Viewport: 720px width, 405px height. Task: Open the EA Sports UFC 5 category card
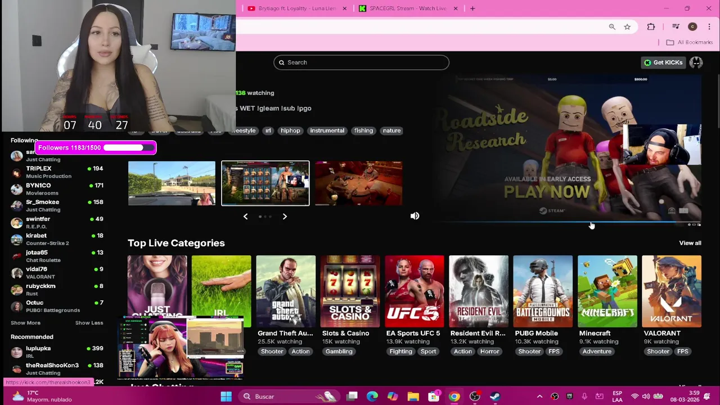coord(415,291)
